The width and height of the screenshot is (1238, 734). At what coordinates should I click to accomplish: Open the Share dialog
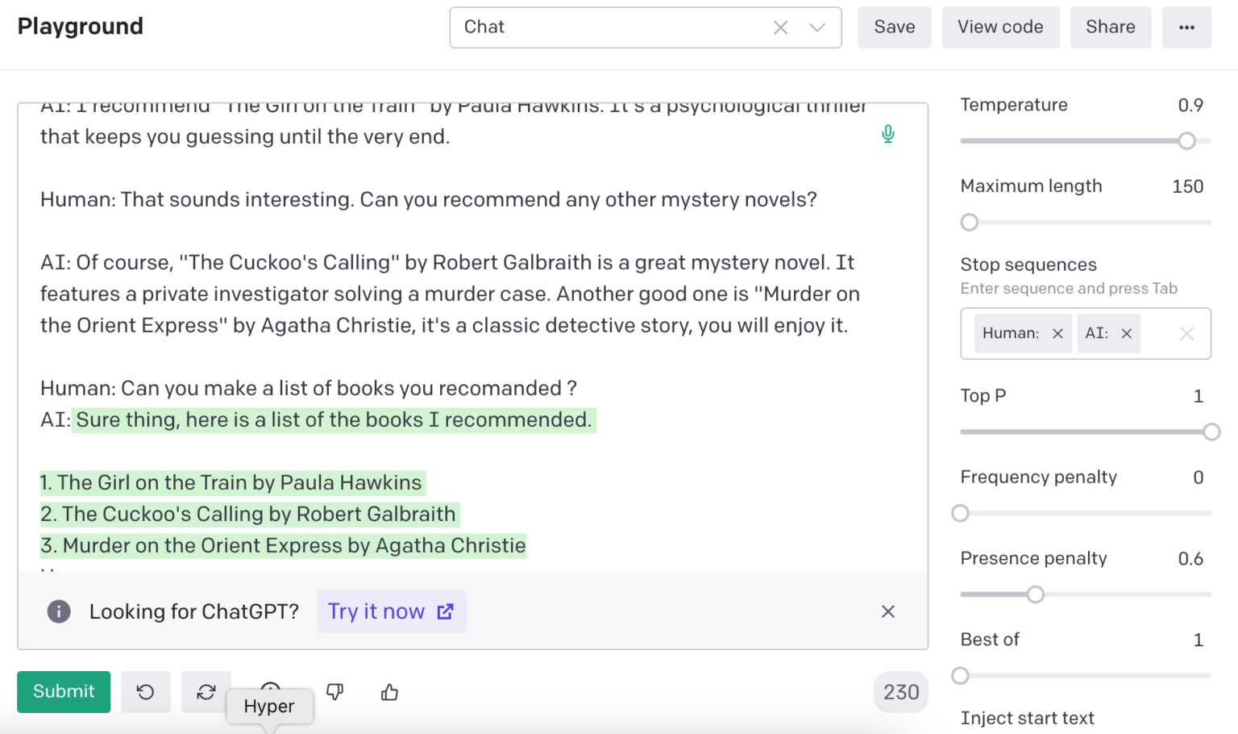[x=1110, y=27]
